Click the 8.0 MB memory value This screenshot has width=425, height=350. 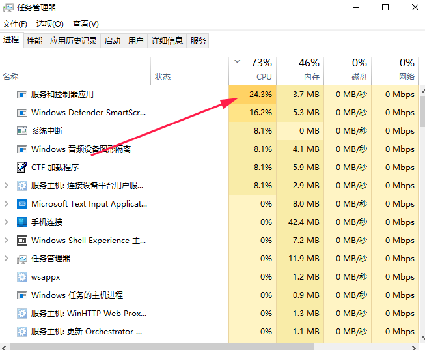306,203
